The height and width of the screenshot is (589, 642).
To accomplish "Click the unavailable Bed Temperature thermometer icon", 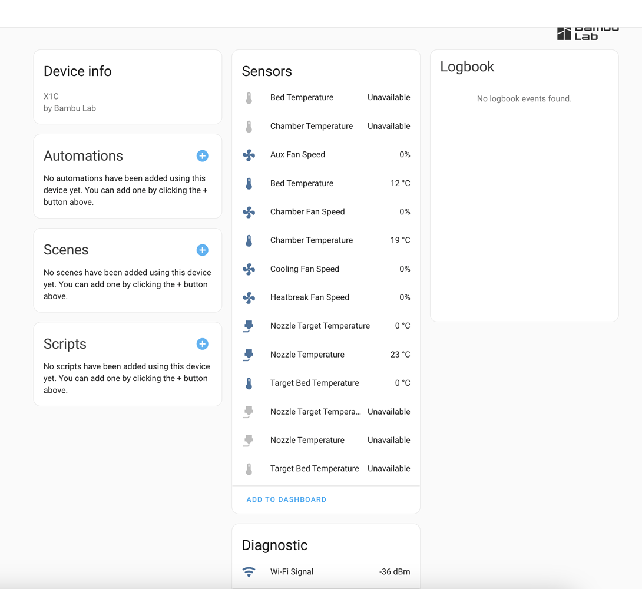I will click(249, 98).
